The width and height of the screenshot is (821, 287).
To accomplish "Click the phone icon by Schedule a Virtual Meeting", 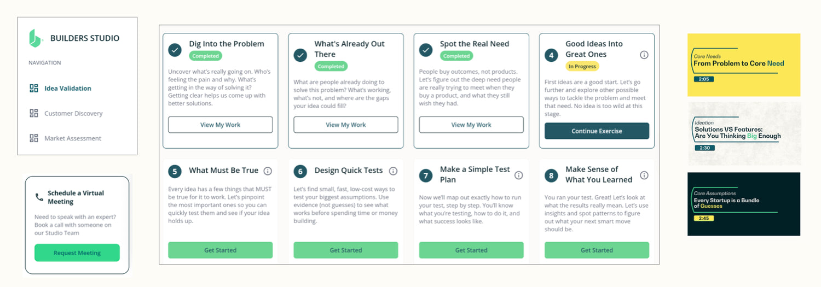I will [39, 197].
